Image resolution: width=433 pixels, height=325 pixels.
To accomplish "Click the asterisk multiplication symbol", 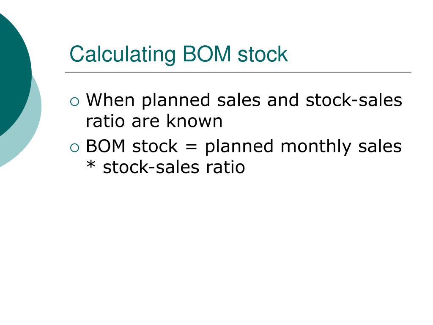I will [91, 165].
